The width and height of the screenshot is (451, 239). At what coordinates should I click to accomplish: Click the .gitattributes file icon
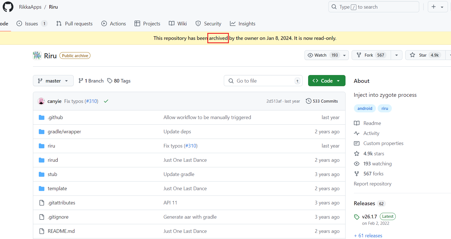pos(42,203)
